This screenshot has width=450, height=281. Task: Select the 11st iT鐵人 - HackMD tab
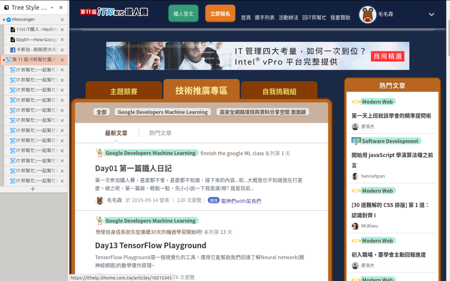point(36,29)
